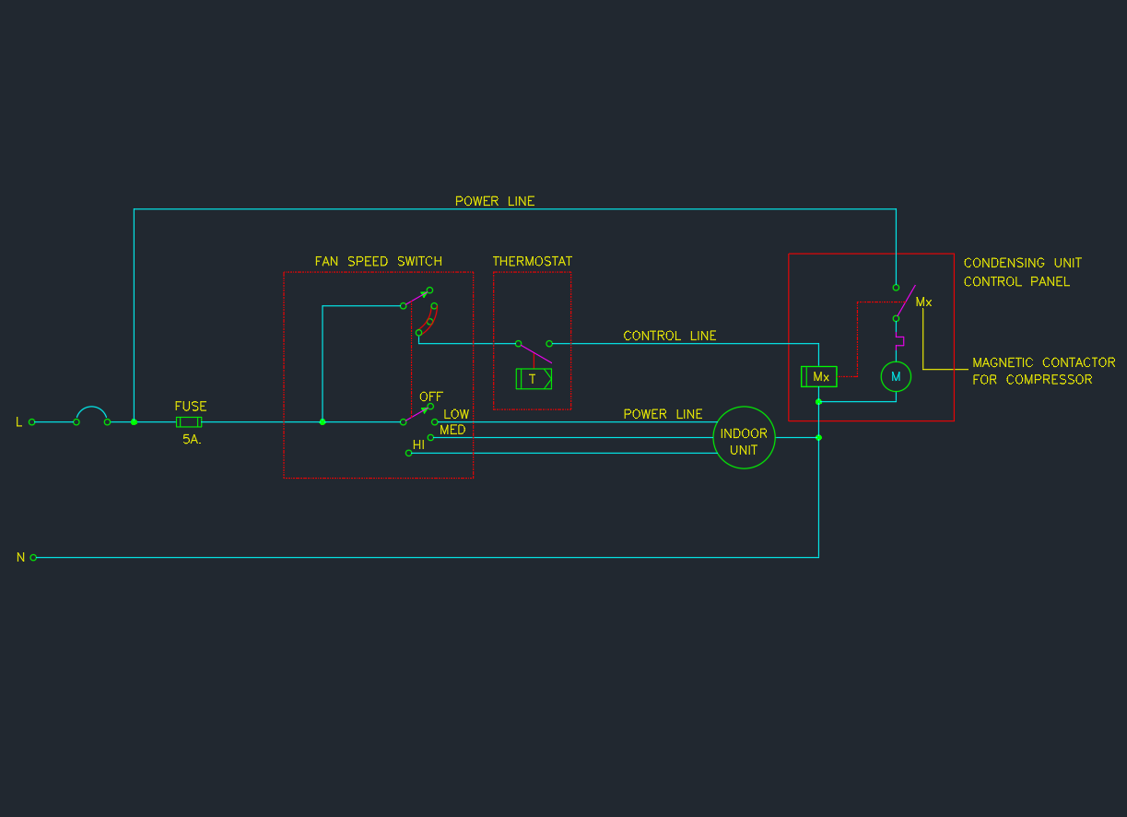Select the FAN SPEED SWITCH label
The image size is (1127, 817).
pyautogui.click(x=379, y=261)
